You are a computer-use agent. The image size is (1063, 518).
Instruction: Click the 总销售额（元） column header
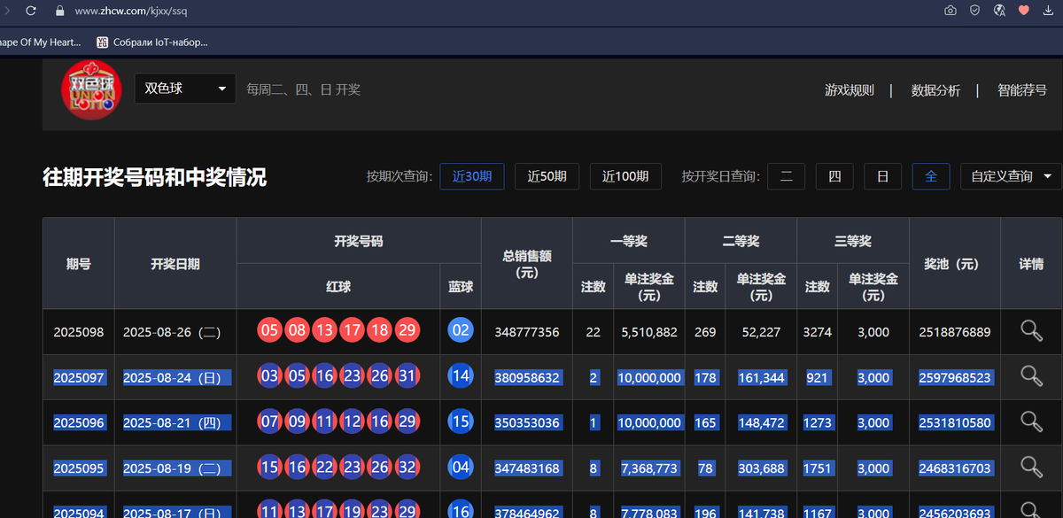pos(527,264)
